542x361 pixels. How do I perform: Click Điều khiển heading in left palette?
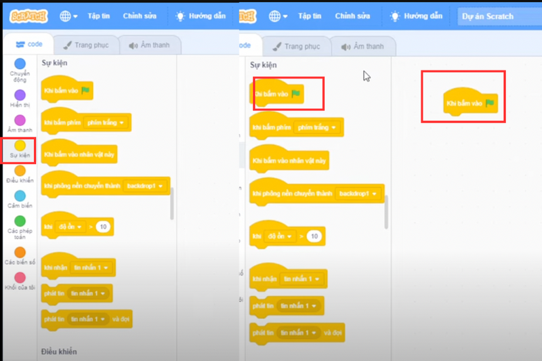pyautogui.click(x=59, y=352)
